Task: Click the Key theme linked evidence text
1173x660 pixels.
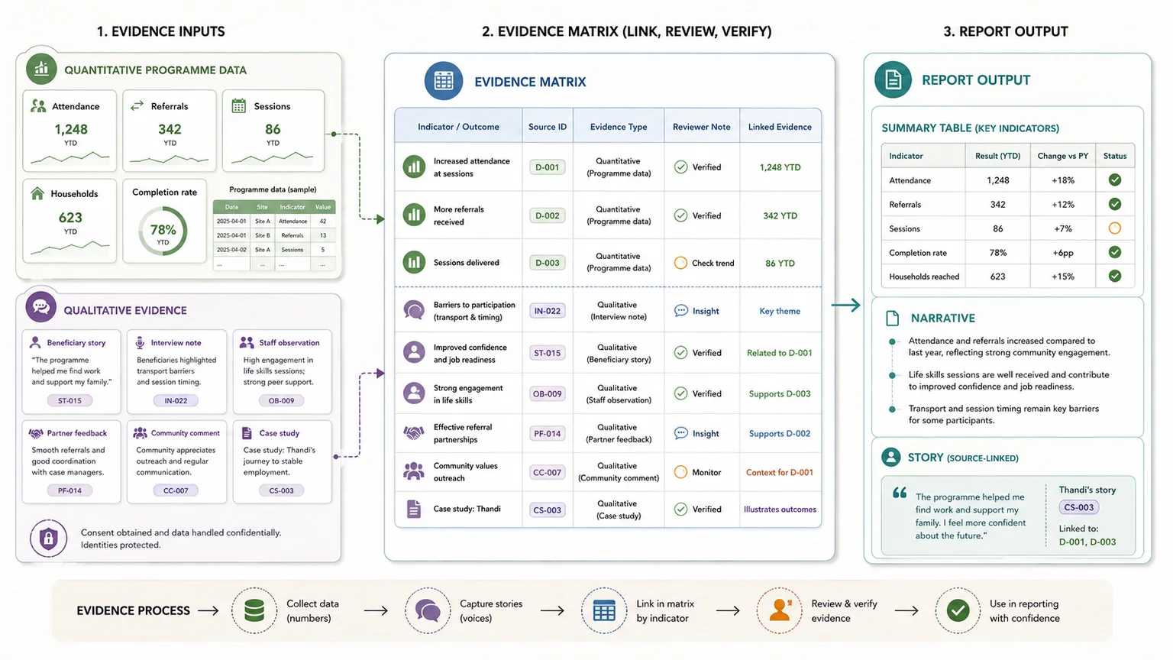Action: [780, 311]
